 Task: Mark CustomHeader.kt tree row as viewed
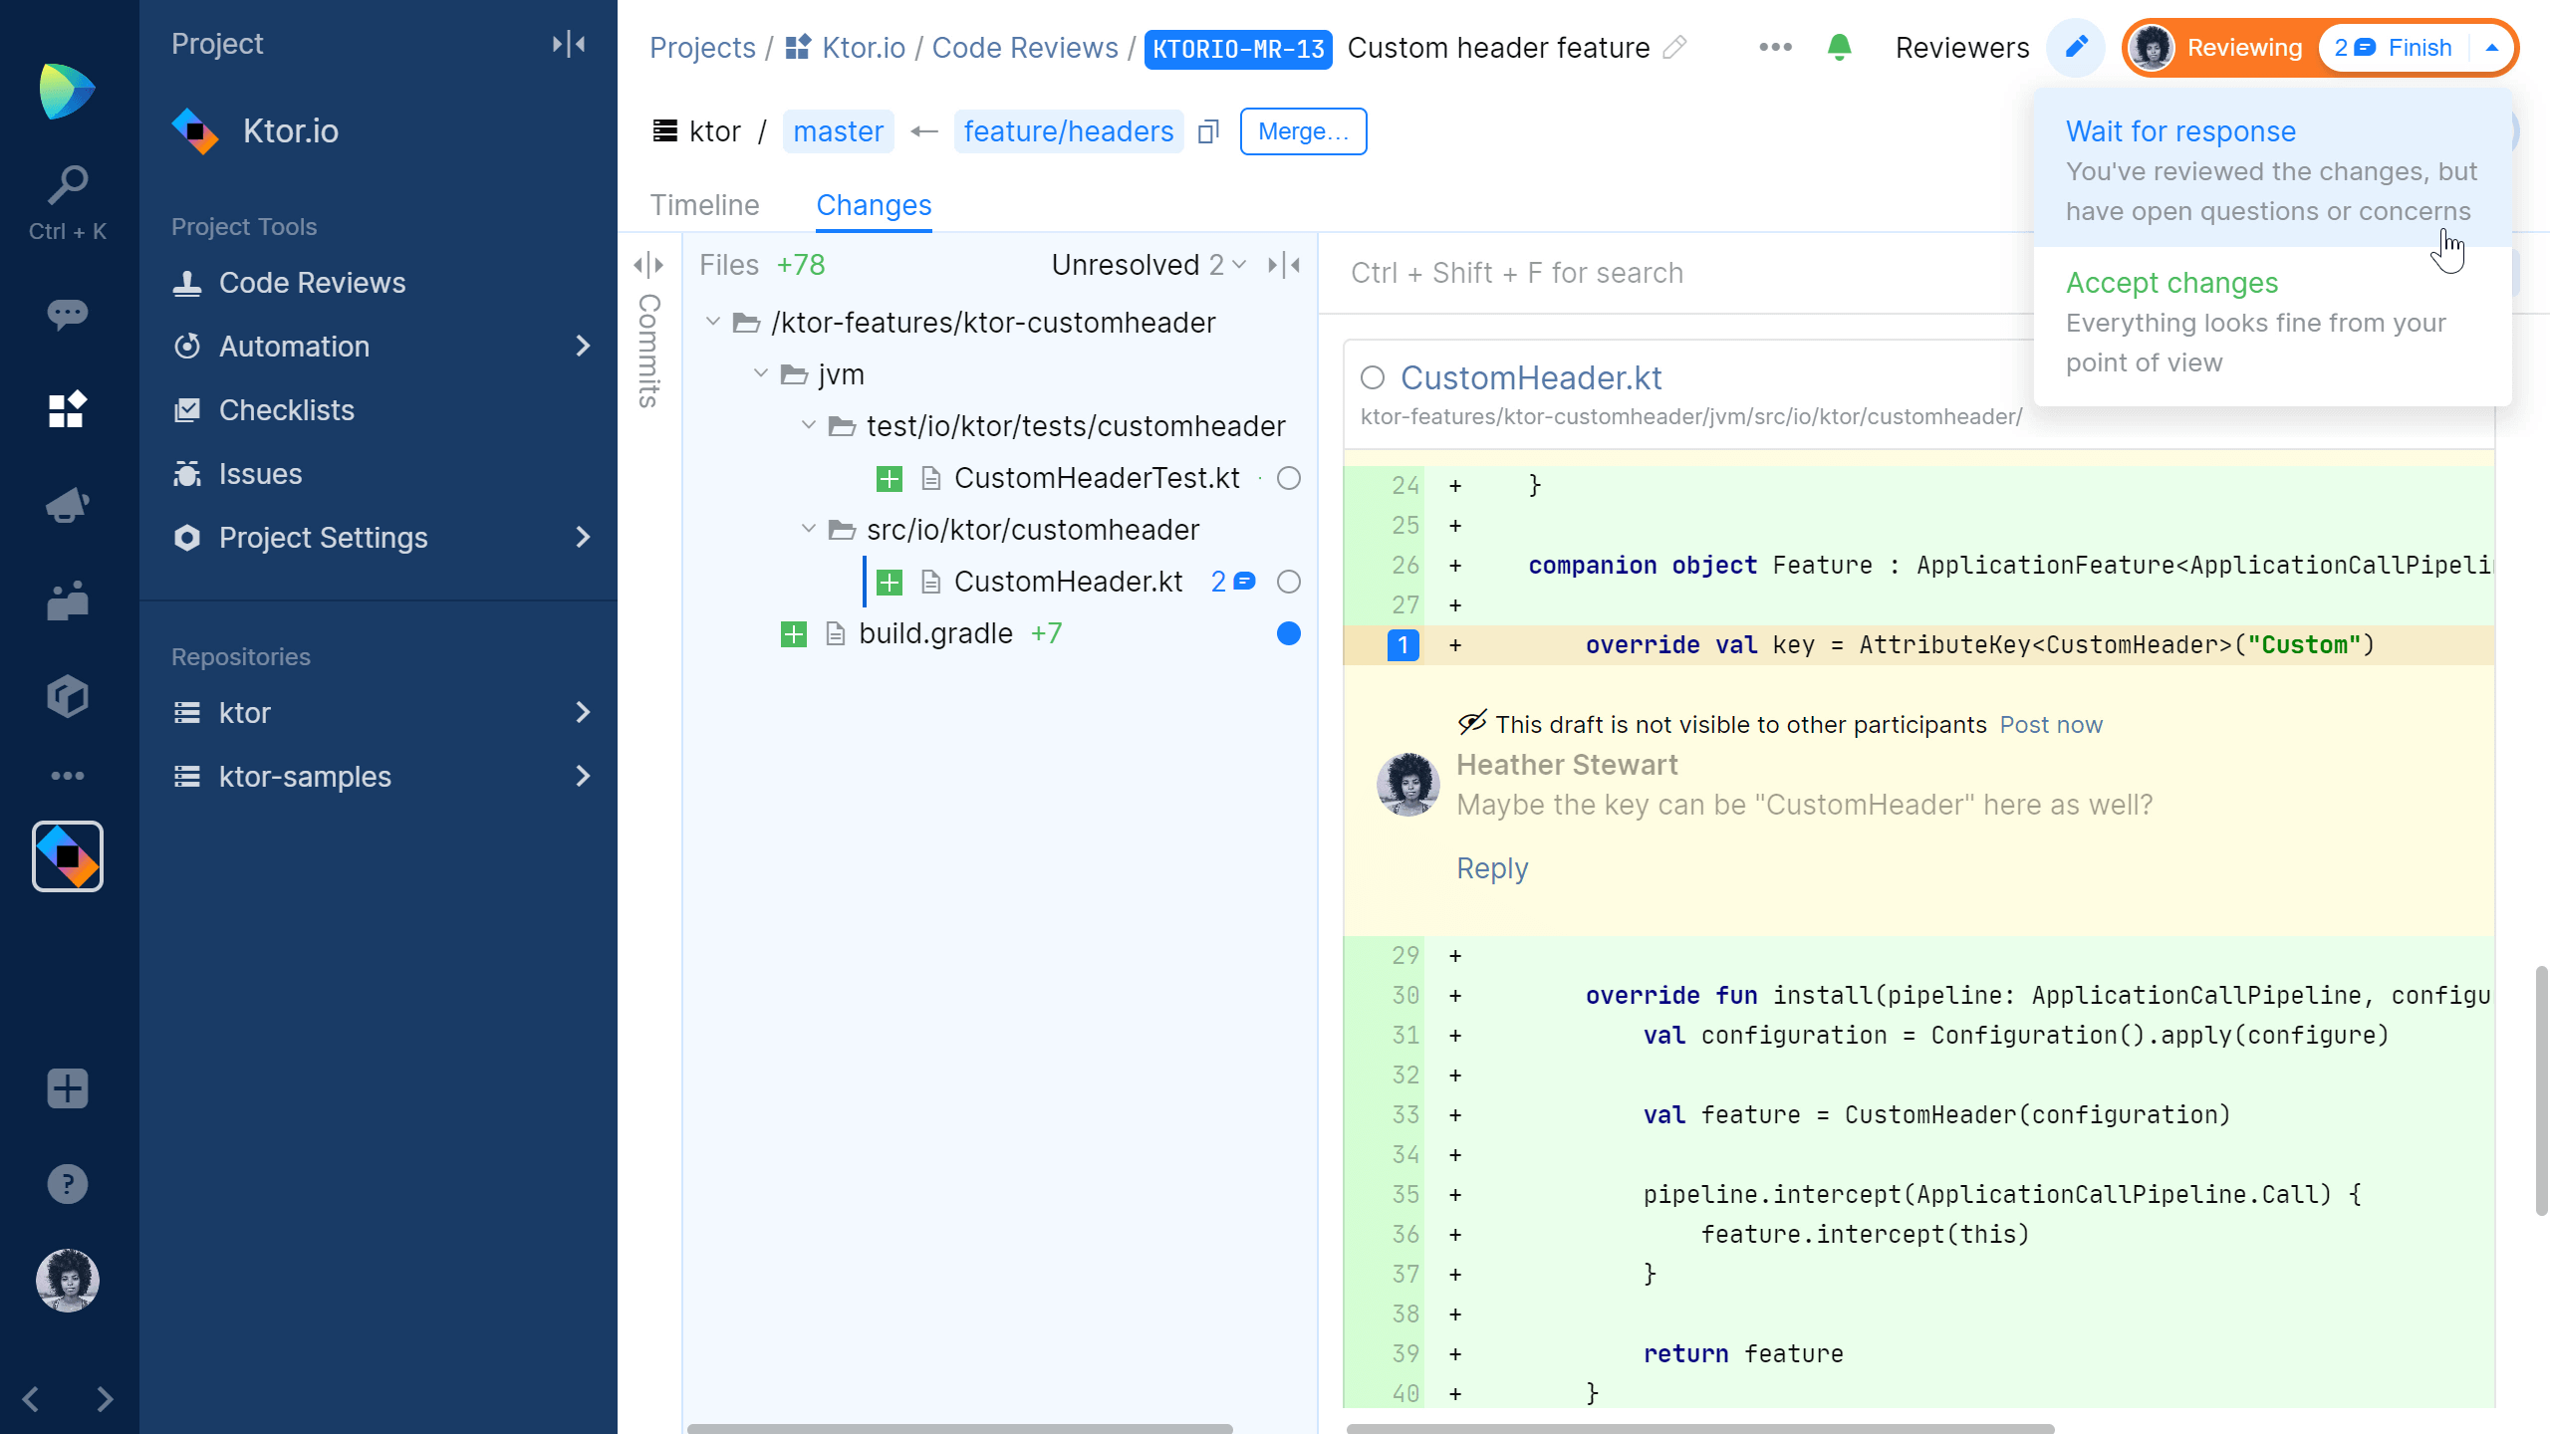click(x=1289, y=583)
